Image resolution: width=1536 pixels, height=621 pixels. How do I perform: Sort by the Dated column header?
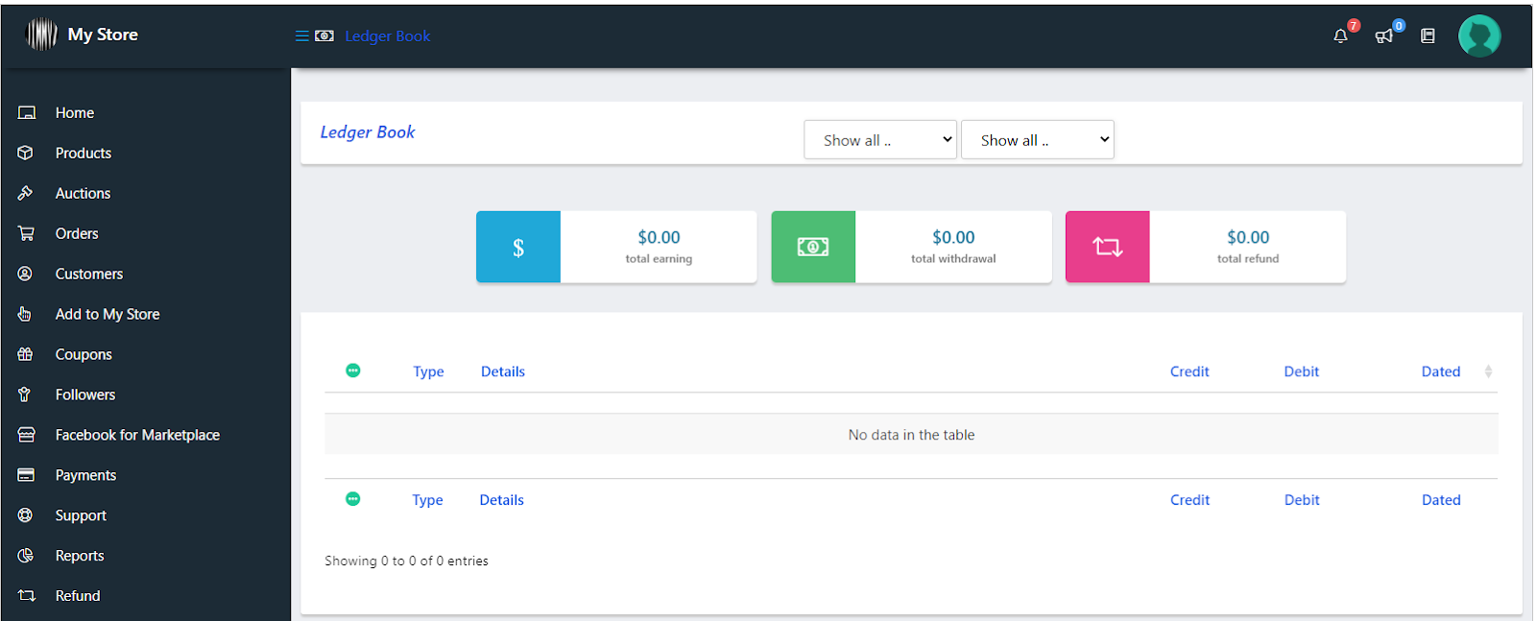pyautogui.click(x=1441, y=372)
